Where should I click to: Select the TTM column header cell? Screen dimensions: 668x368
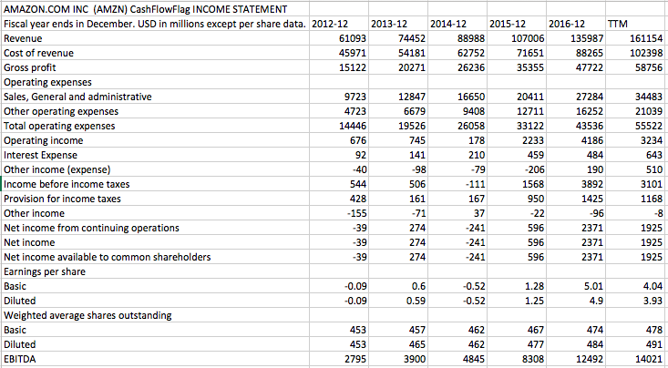point(635,24)
